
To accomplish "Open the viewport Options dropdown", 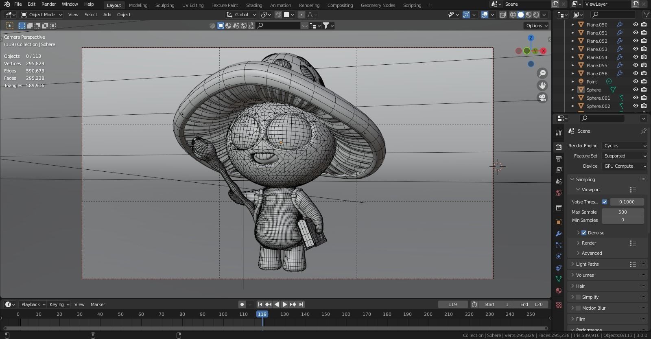I will 537,26.
